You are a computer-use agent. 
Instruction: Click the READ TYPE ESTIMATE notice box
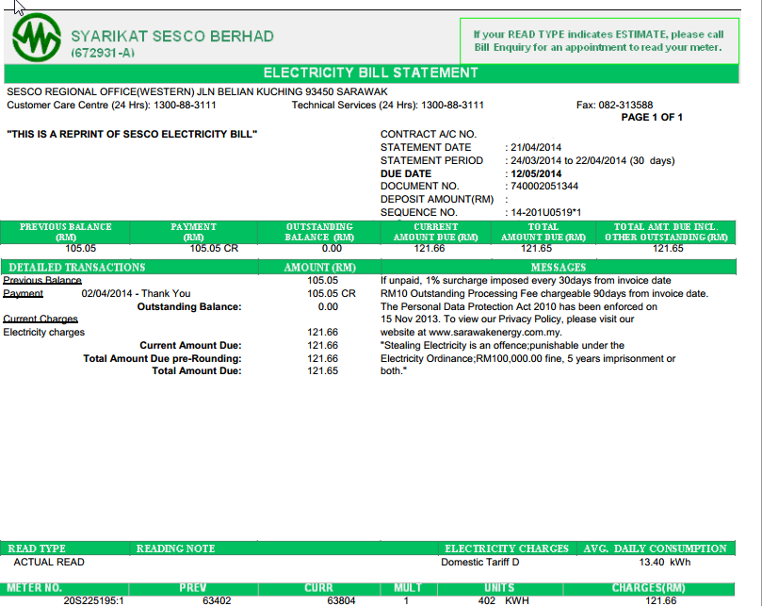click(x=599, y=41)
